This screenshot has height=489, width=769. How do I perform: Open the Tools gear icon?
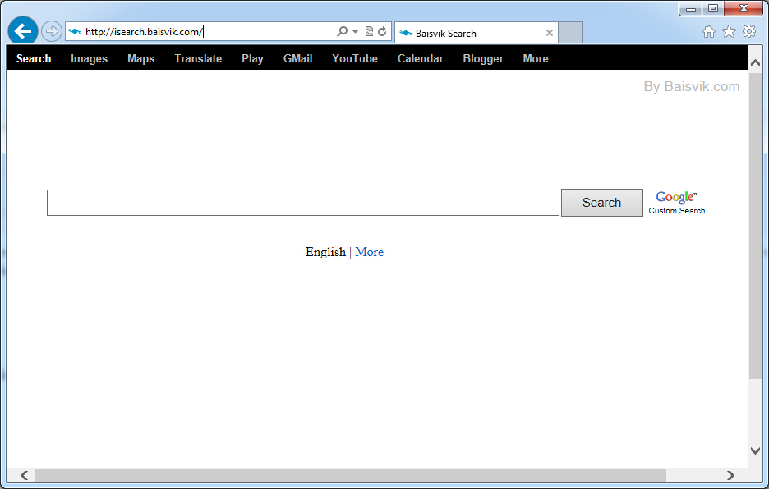[749, 32]
